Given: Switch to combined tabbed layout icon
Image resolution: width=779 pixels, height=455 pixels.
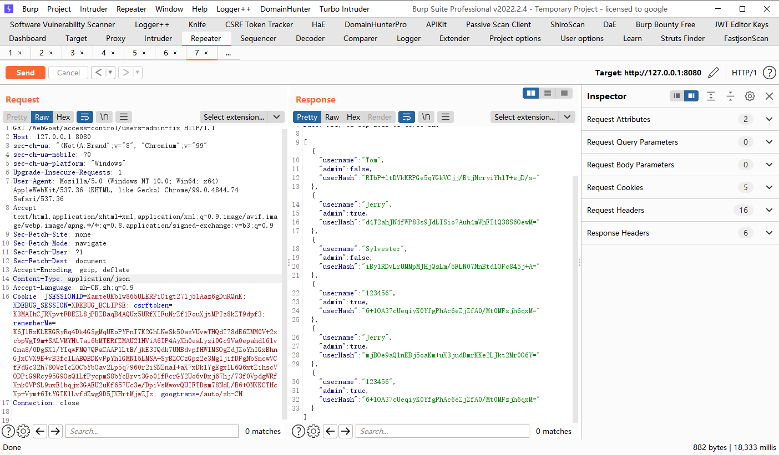Looking at the screenshot, I should point(564,93).
